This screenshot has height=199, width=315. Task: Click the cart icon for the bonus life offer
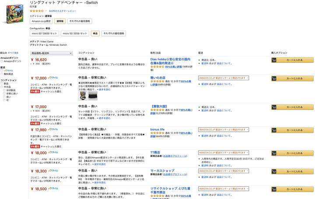(x=274, y=130)
